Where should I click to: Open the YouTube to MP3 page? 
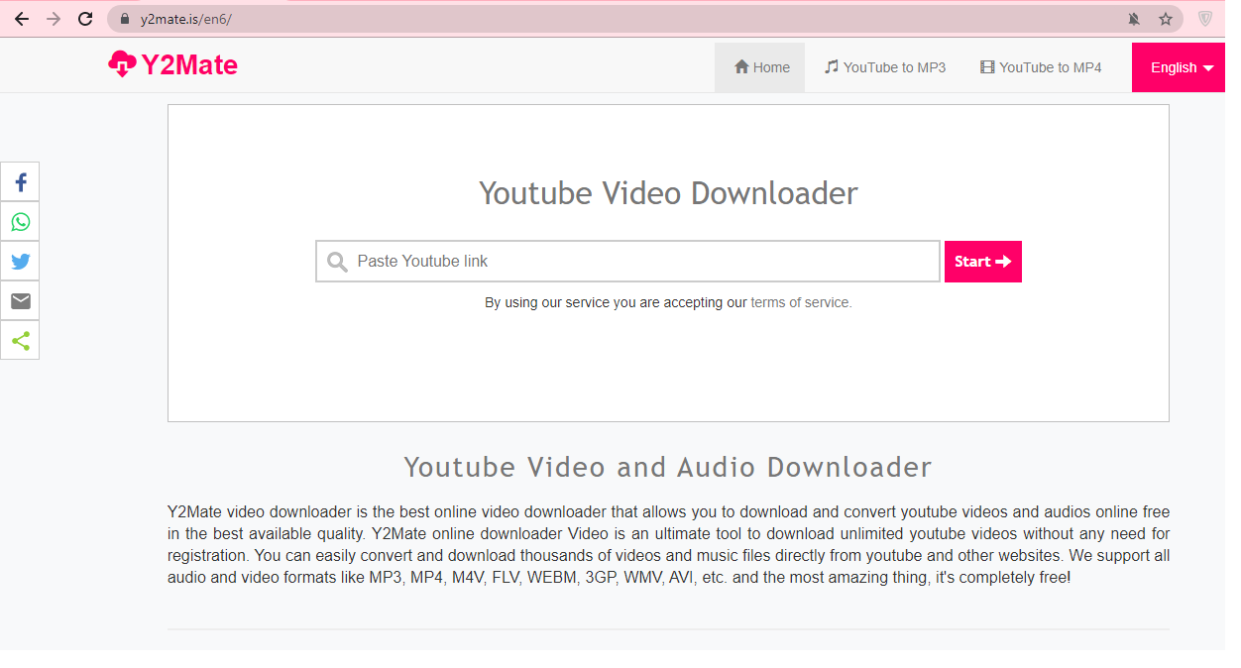pyautogui.click(x=884, y=67)
